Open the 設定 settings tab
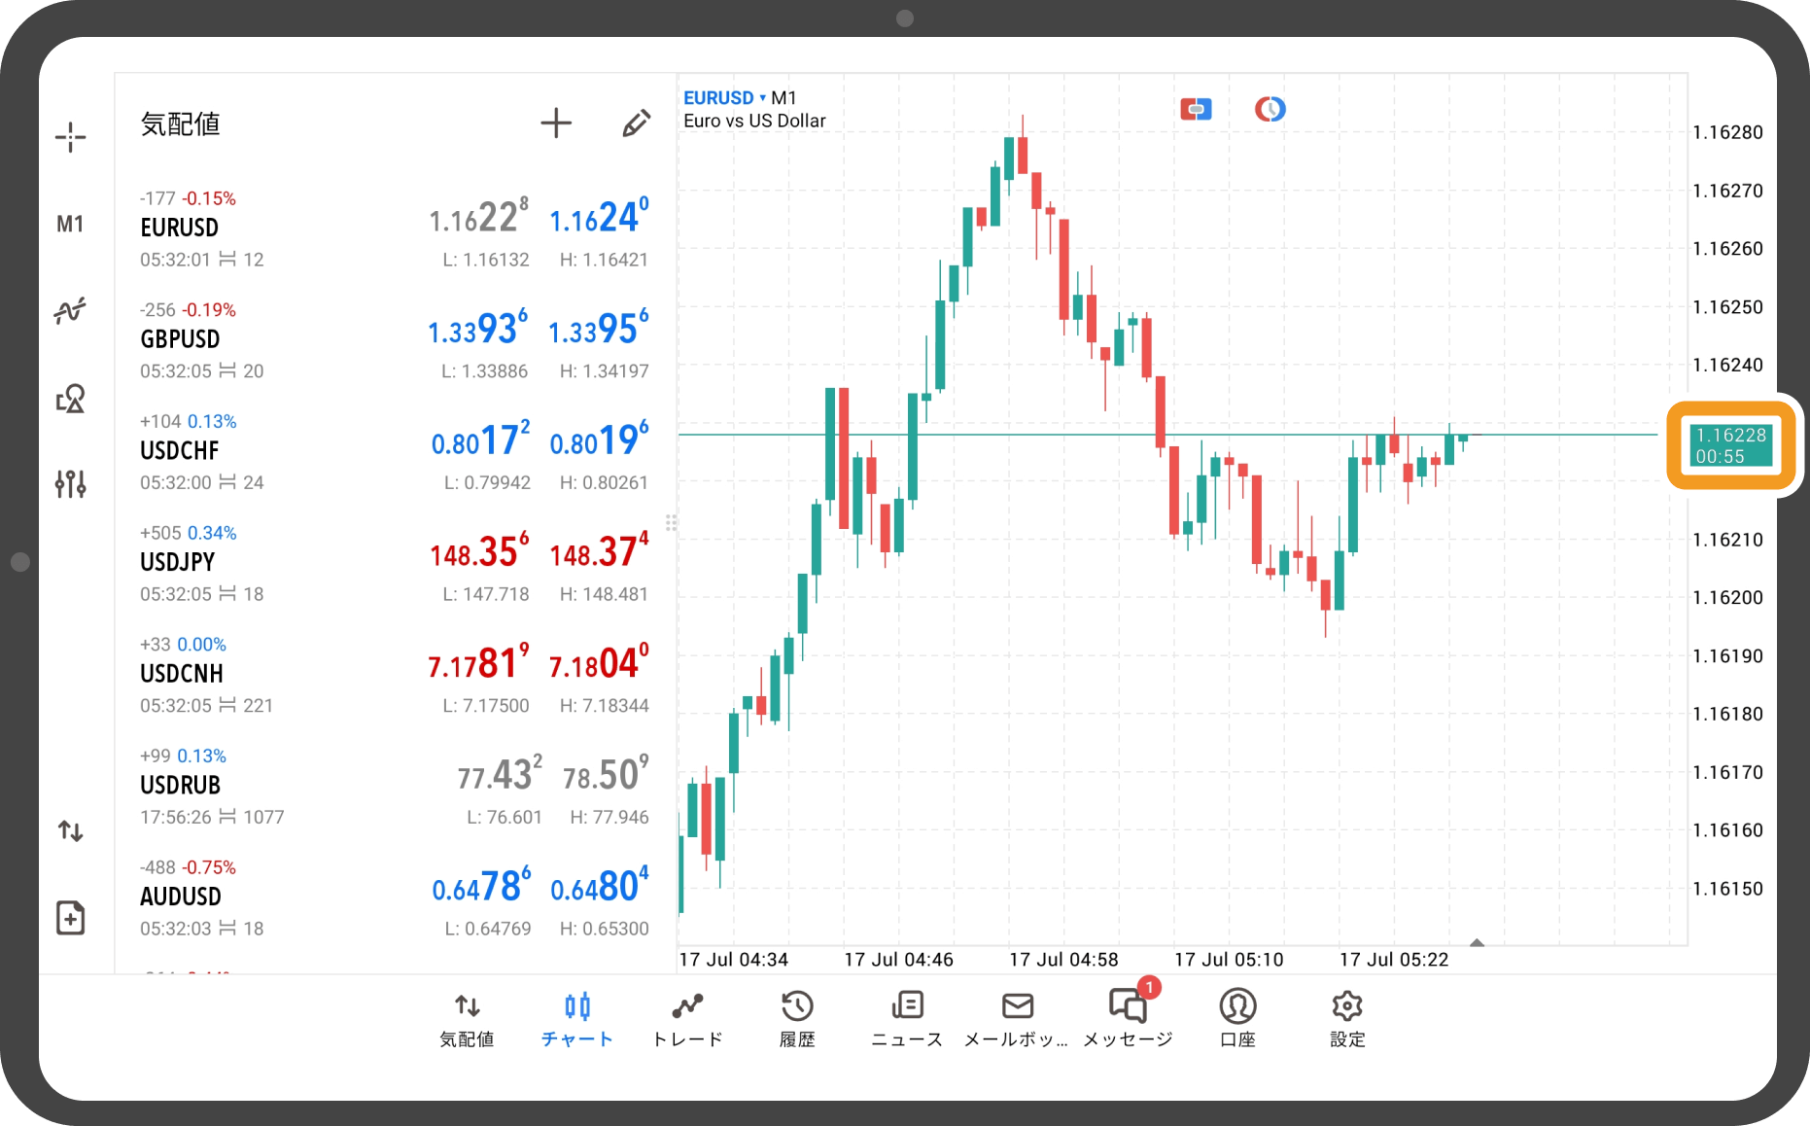 click(1347, 1018)
